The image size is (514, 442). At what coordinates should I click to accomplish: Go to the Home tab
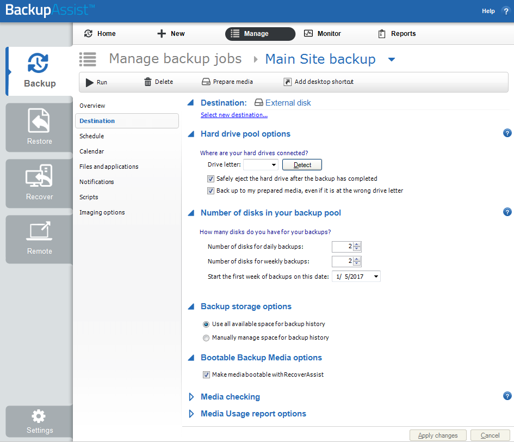tap(100, 33)
